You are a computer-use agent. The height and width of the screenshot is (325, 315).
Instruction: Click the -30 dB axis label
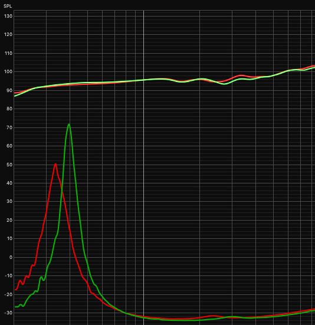(8, 313)
